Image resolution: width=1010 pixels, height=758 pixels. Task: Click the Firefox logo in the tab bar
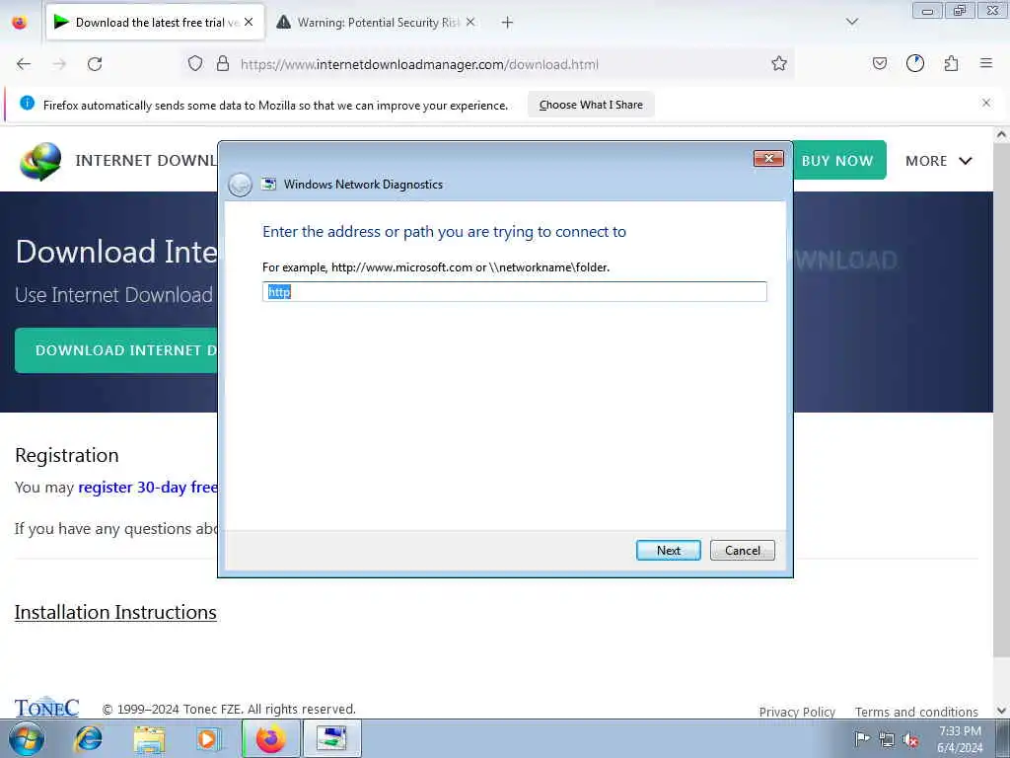click(x=20, y=22)
